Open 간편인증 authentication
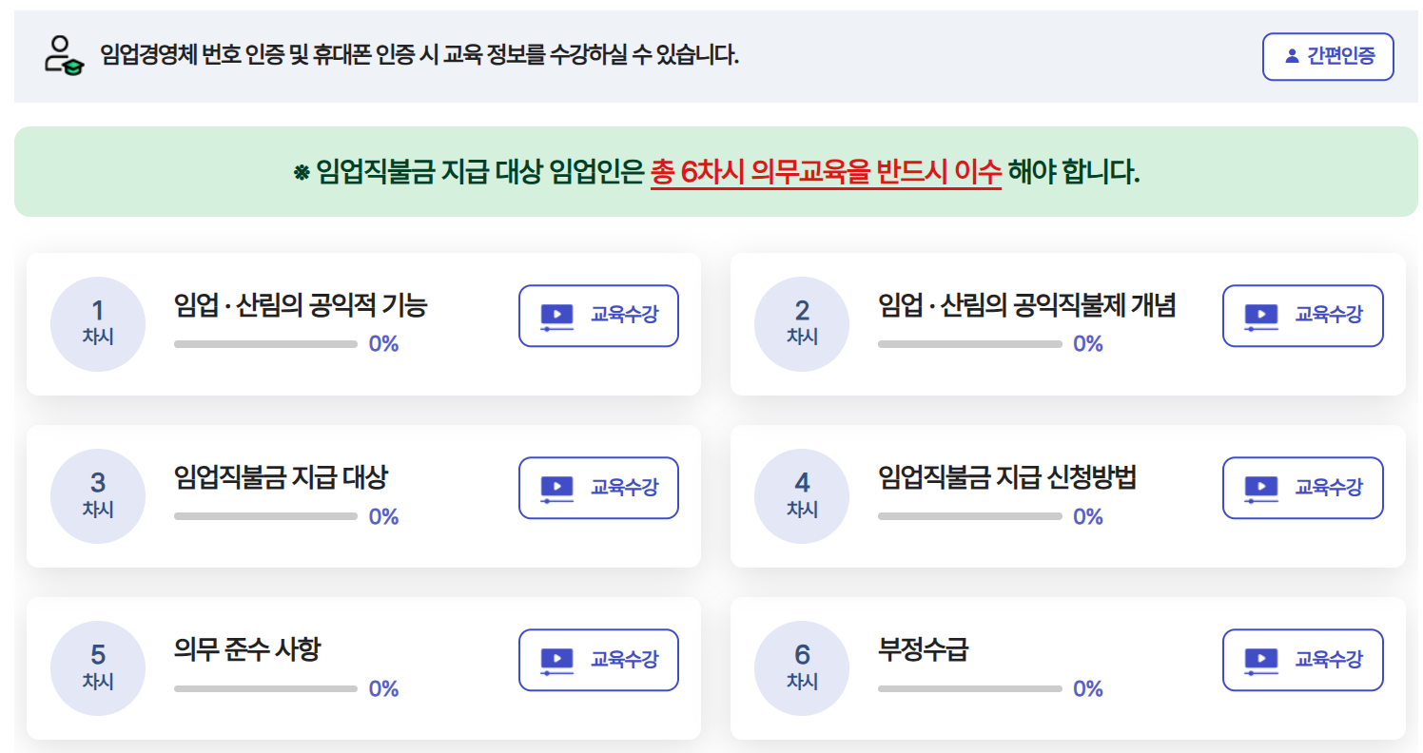 click(x=1328, y=56)
